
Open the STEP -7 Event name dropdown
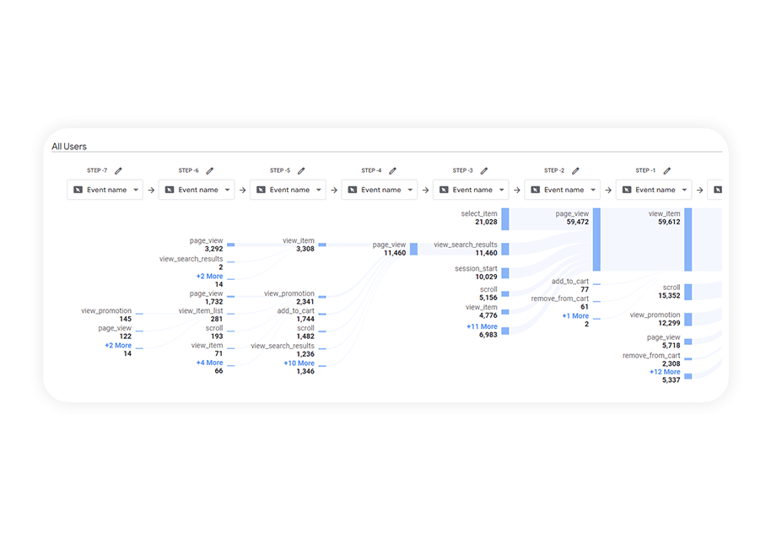click(105, 190)
